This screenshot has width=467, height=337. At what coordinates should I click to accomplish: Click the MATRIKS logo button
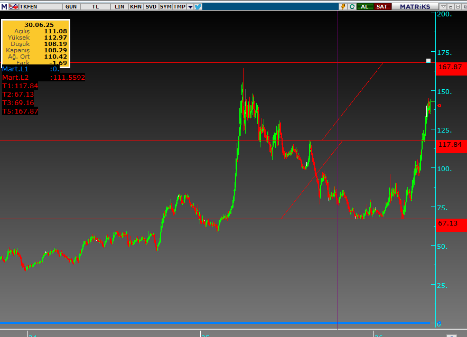tap(415, 6)
